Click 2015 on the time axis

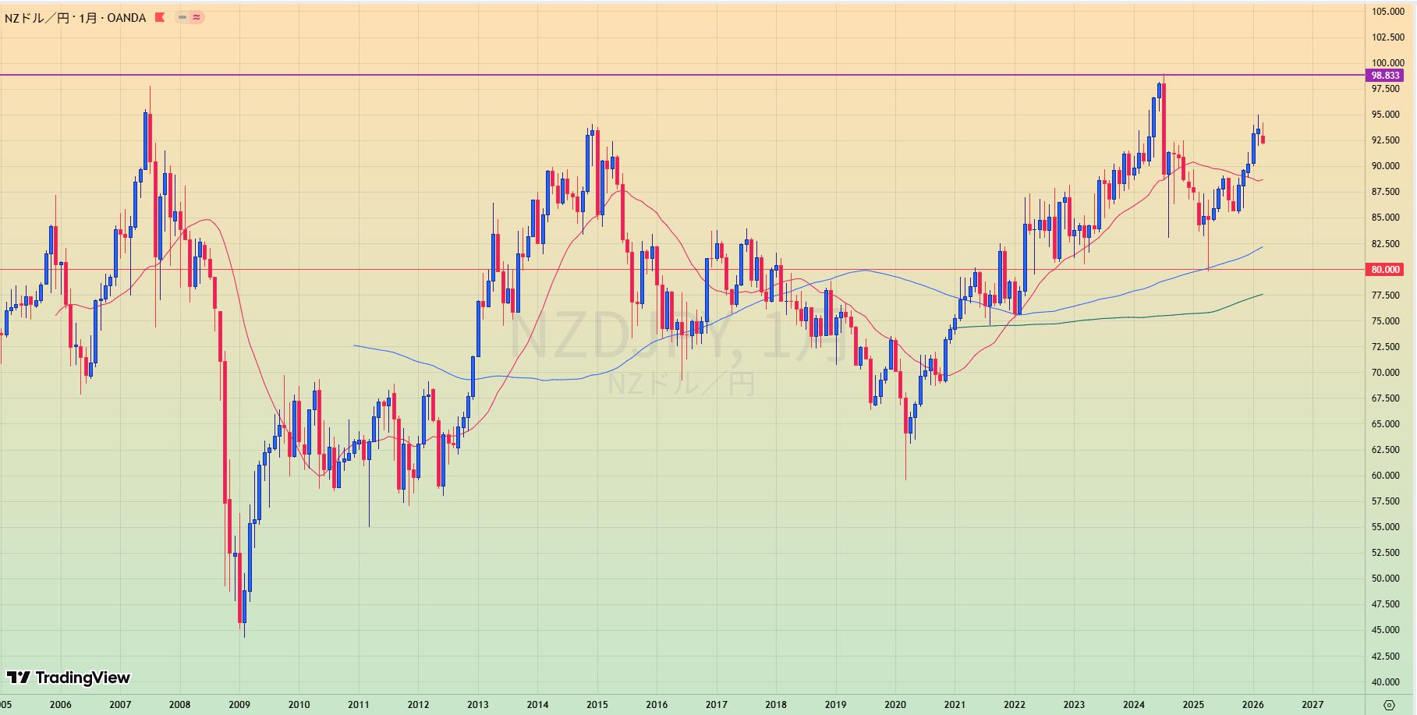[x=597, y=705]
